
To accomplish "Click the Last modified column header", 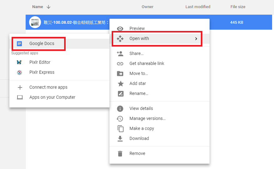I will coord(198,7).
